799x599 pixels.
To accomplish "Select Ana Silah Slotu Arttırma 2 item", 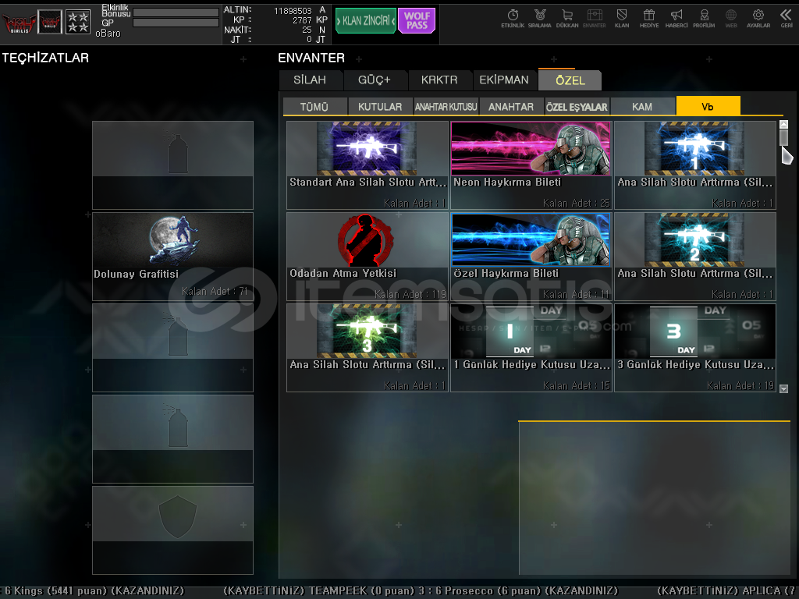I will pos(695,256).
